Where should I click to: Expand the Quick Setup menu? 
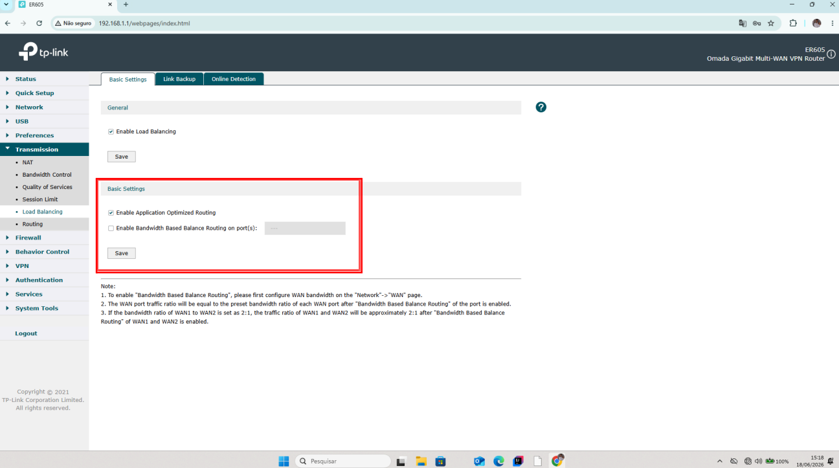pyautogui.click(x=44, y=93)
